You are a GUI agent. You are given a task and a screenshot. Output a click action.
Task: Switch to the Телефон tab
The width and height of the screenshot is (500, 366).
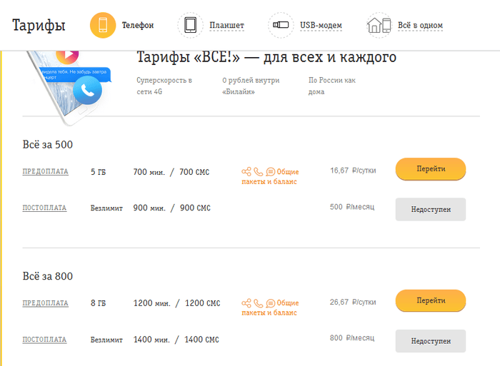pos(137,26)
